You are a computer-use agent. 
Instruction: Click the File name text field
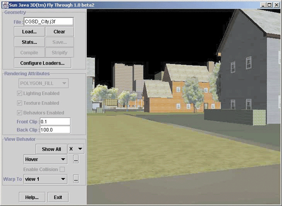48,22
